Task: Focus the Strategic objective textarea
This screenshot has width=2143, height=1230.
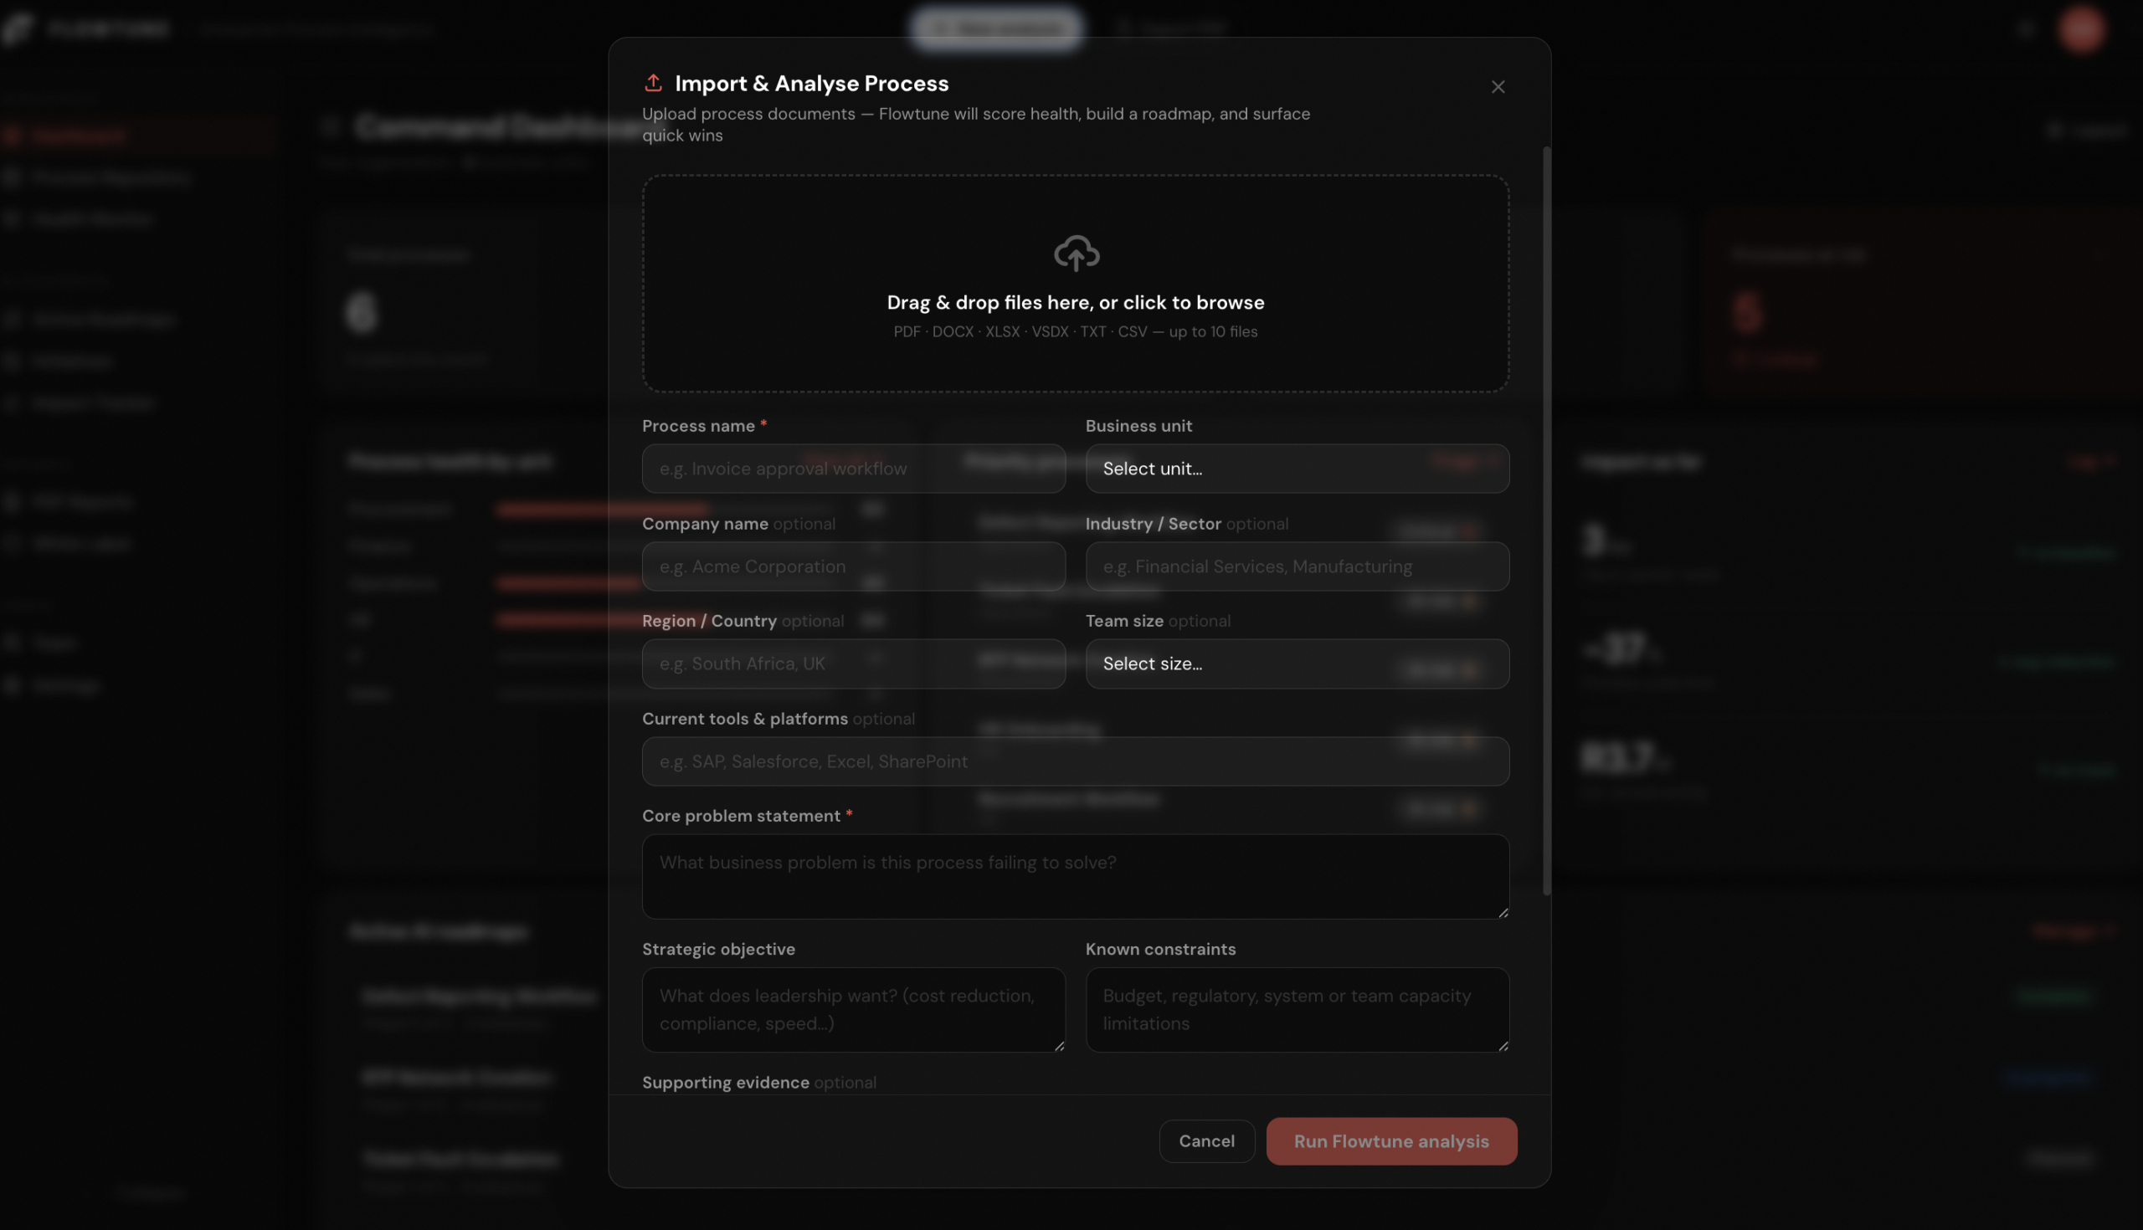Action: coord(854,1011)
